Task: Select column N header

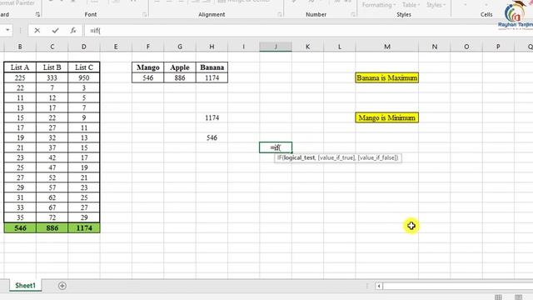Action: coord(435,47)
